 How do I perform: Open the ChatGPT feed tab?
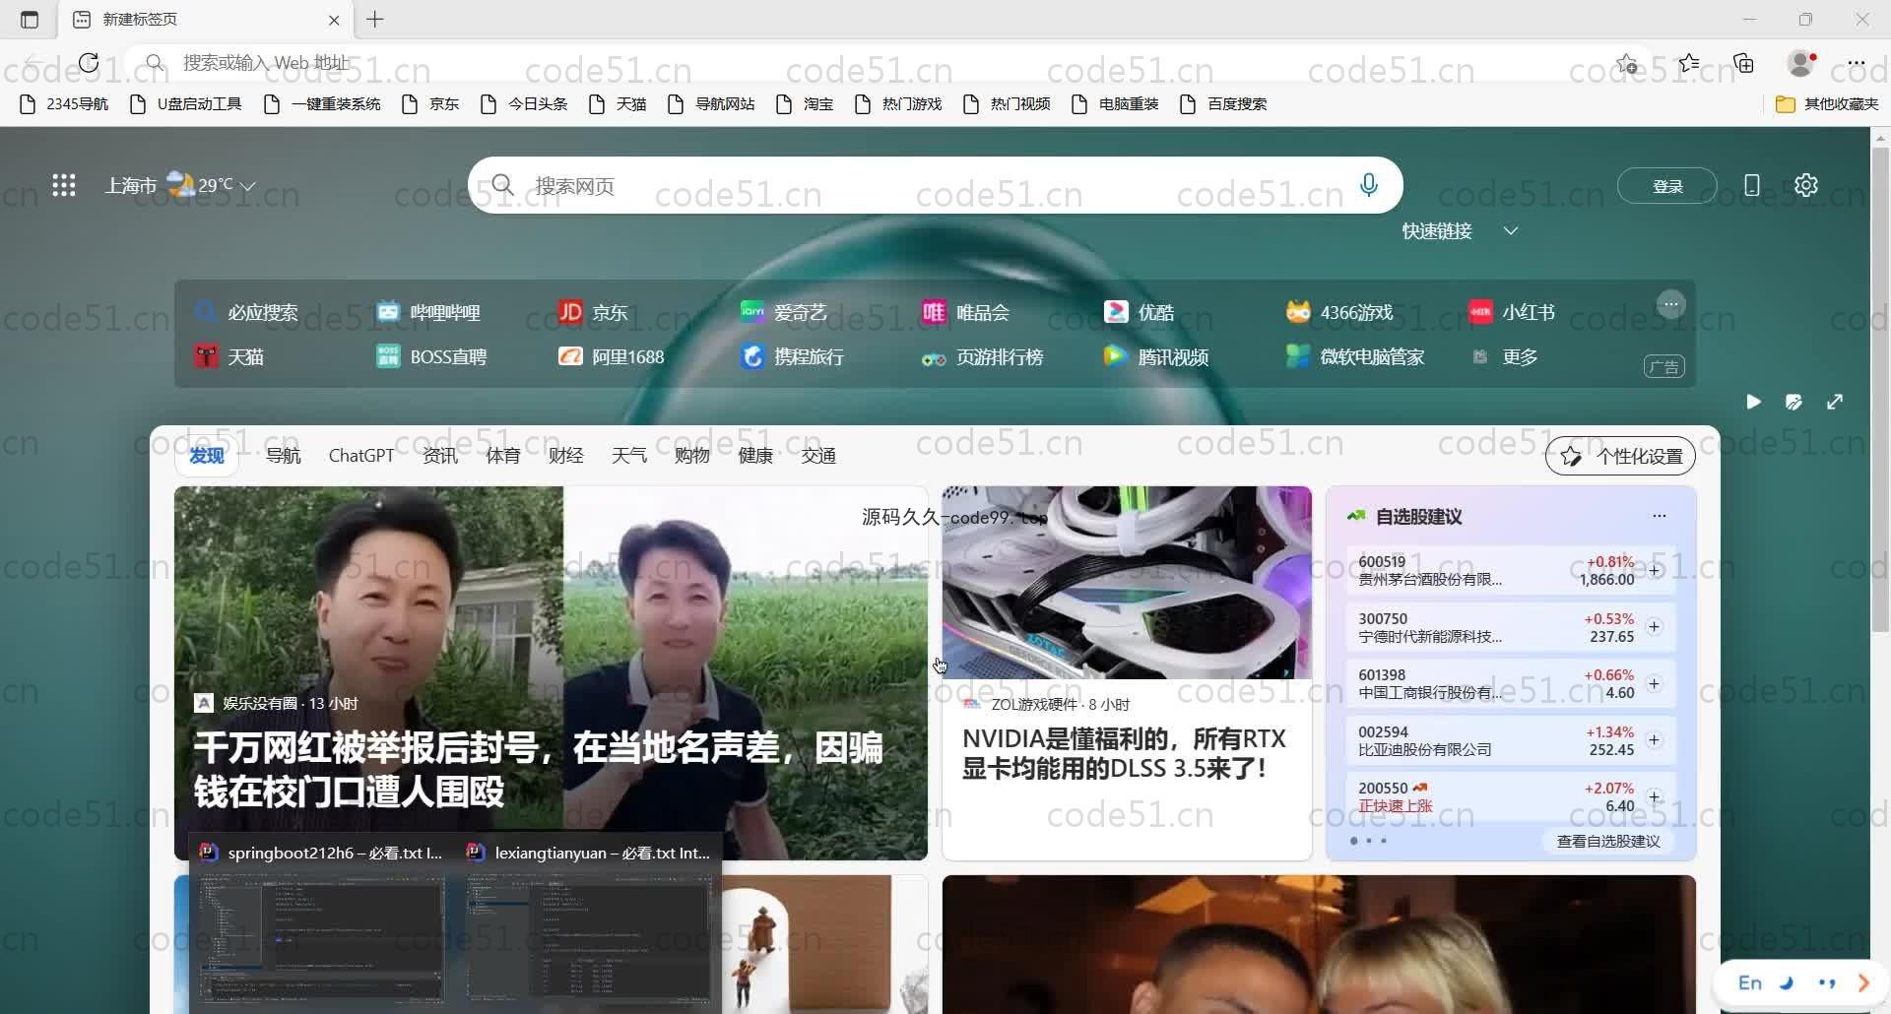pyautogui.click(x=361, y=456)
